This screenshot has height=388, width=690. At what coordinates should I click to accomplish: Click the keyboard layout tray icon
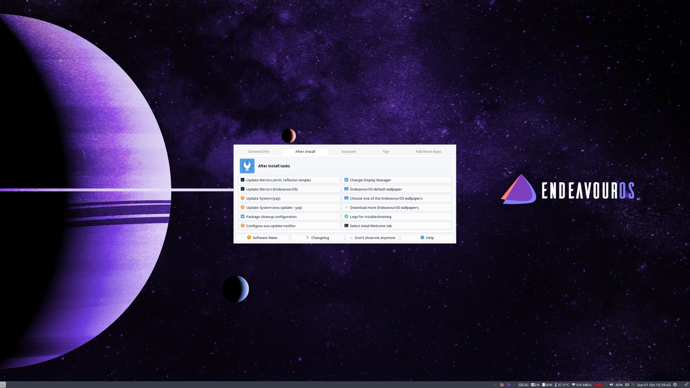[x=627, y=385]
